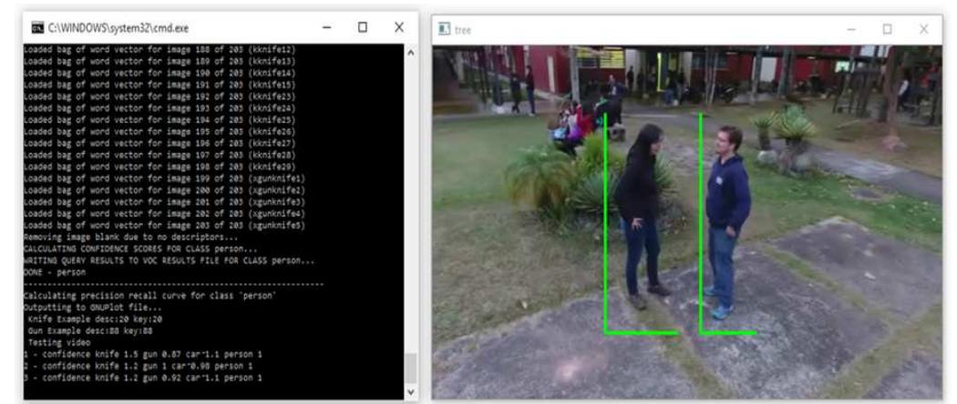Image resolution: width=957 pixels, height=404 pixels.
Task: Click 'WRITING QUERY RESULTS TO VOC RESULTS FILE' line
Action: [169, 261]
